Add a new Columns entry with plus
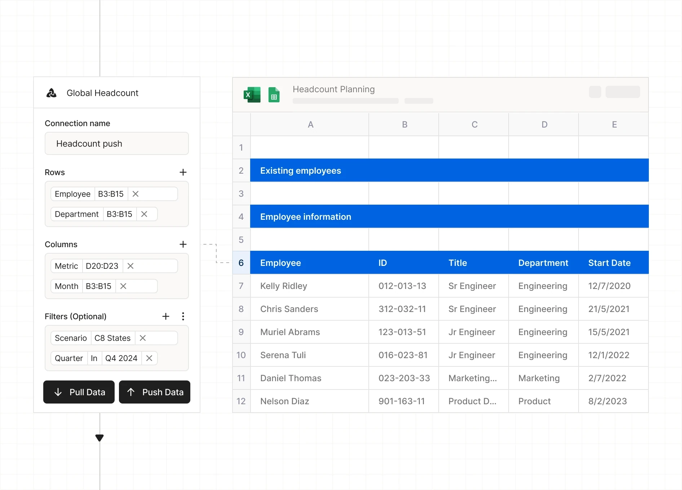 [183, 244]
